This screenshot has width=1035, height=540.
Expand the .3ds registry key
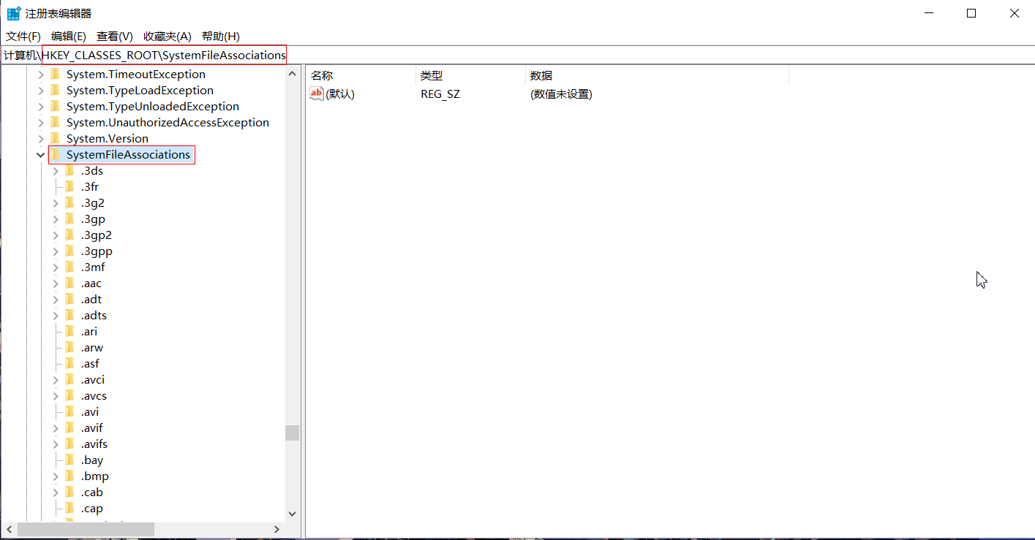tap(55, 170)
